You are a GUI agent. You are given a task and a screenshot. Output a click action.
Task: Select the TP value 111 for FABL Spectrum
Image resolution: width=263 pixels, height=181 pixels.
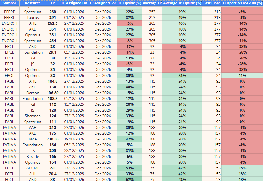point(53,122)
